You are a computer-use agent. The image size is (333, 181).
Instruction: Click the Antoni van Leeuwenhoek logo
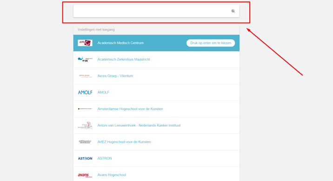point(85,125)
